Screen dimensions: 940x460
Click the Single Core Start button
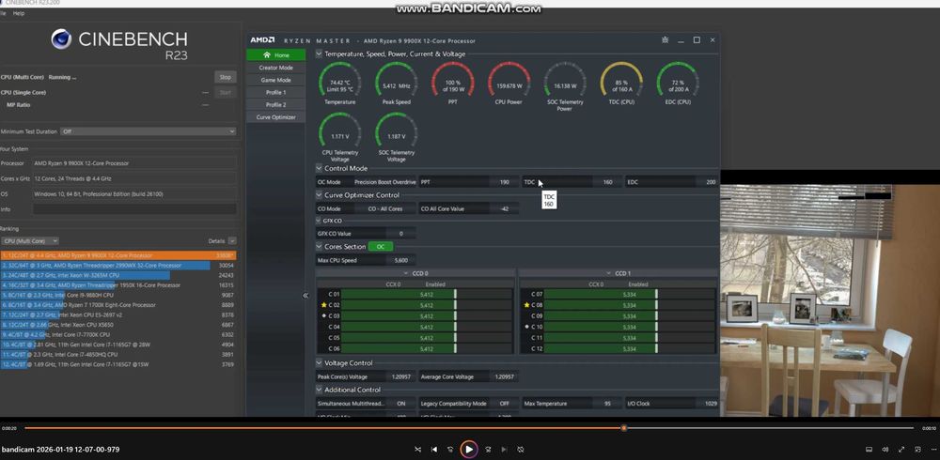tap(226, 92)
